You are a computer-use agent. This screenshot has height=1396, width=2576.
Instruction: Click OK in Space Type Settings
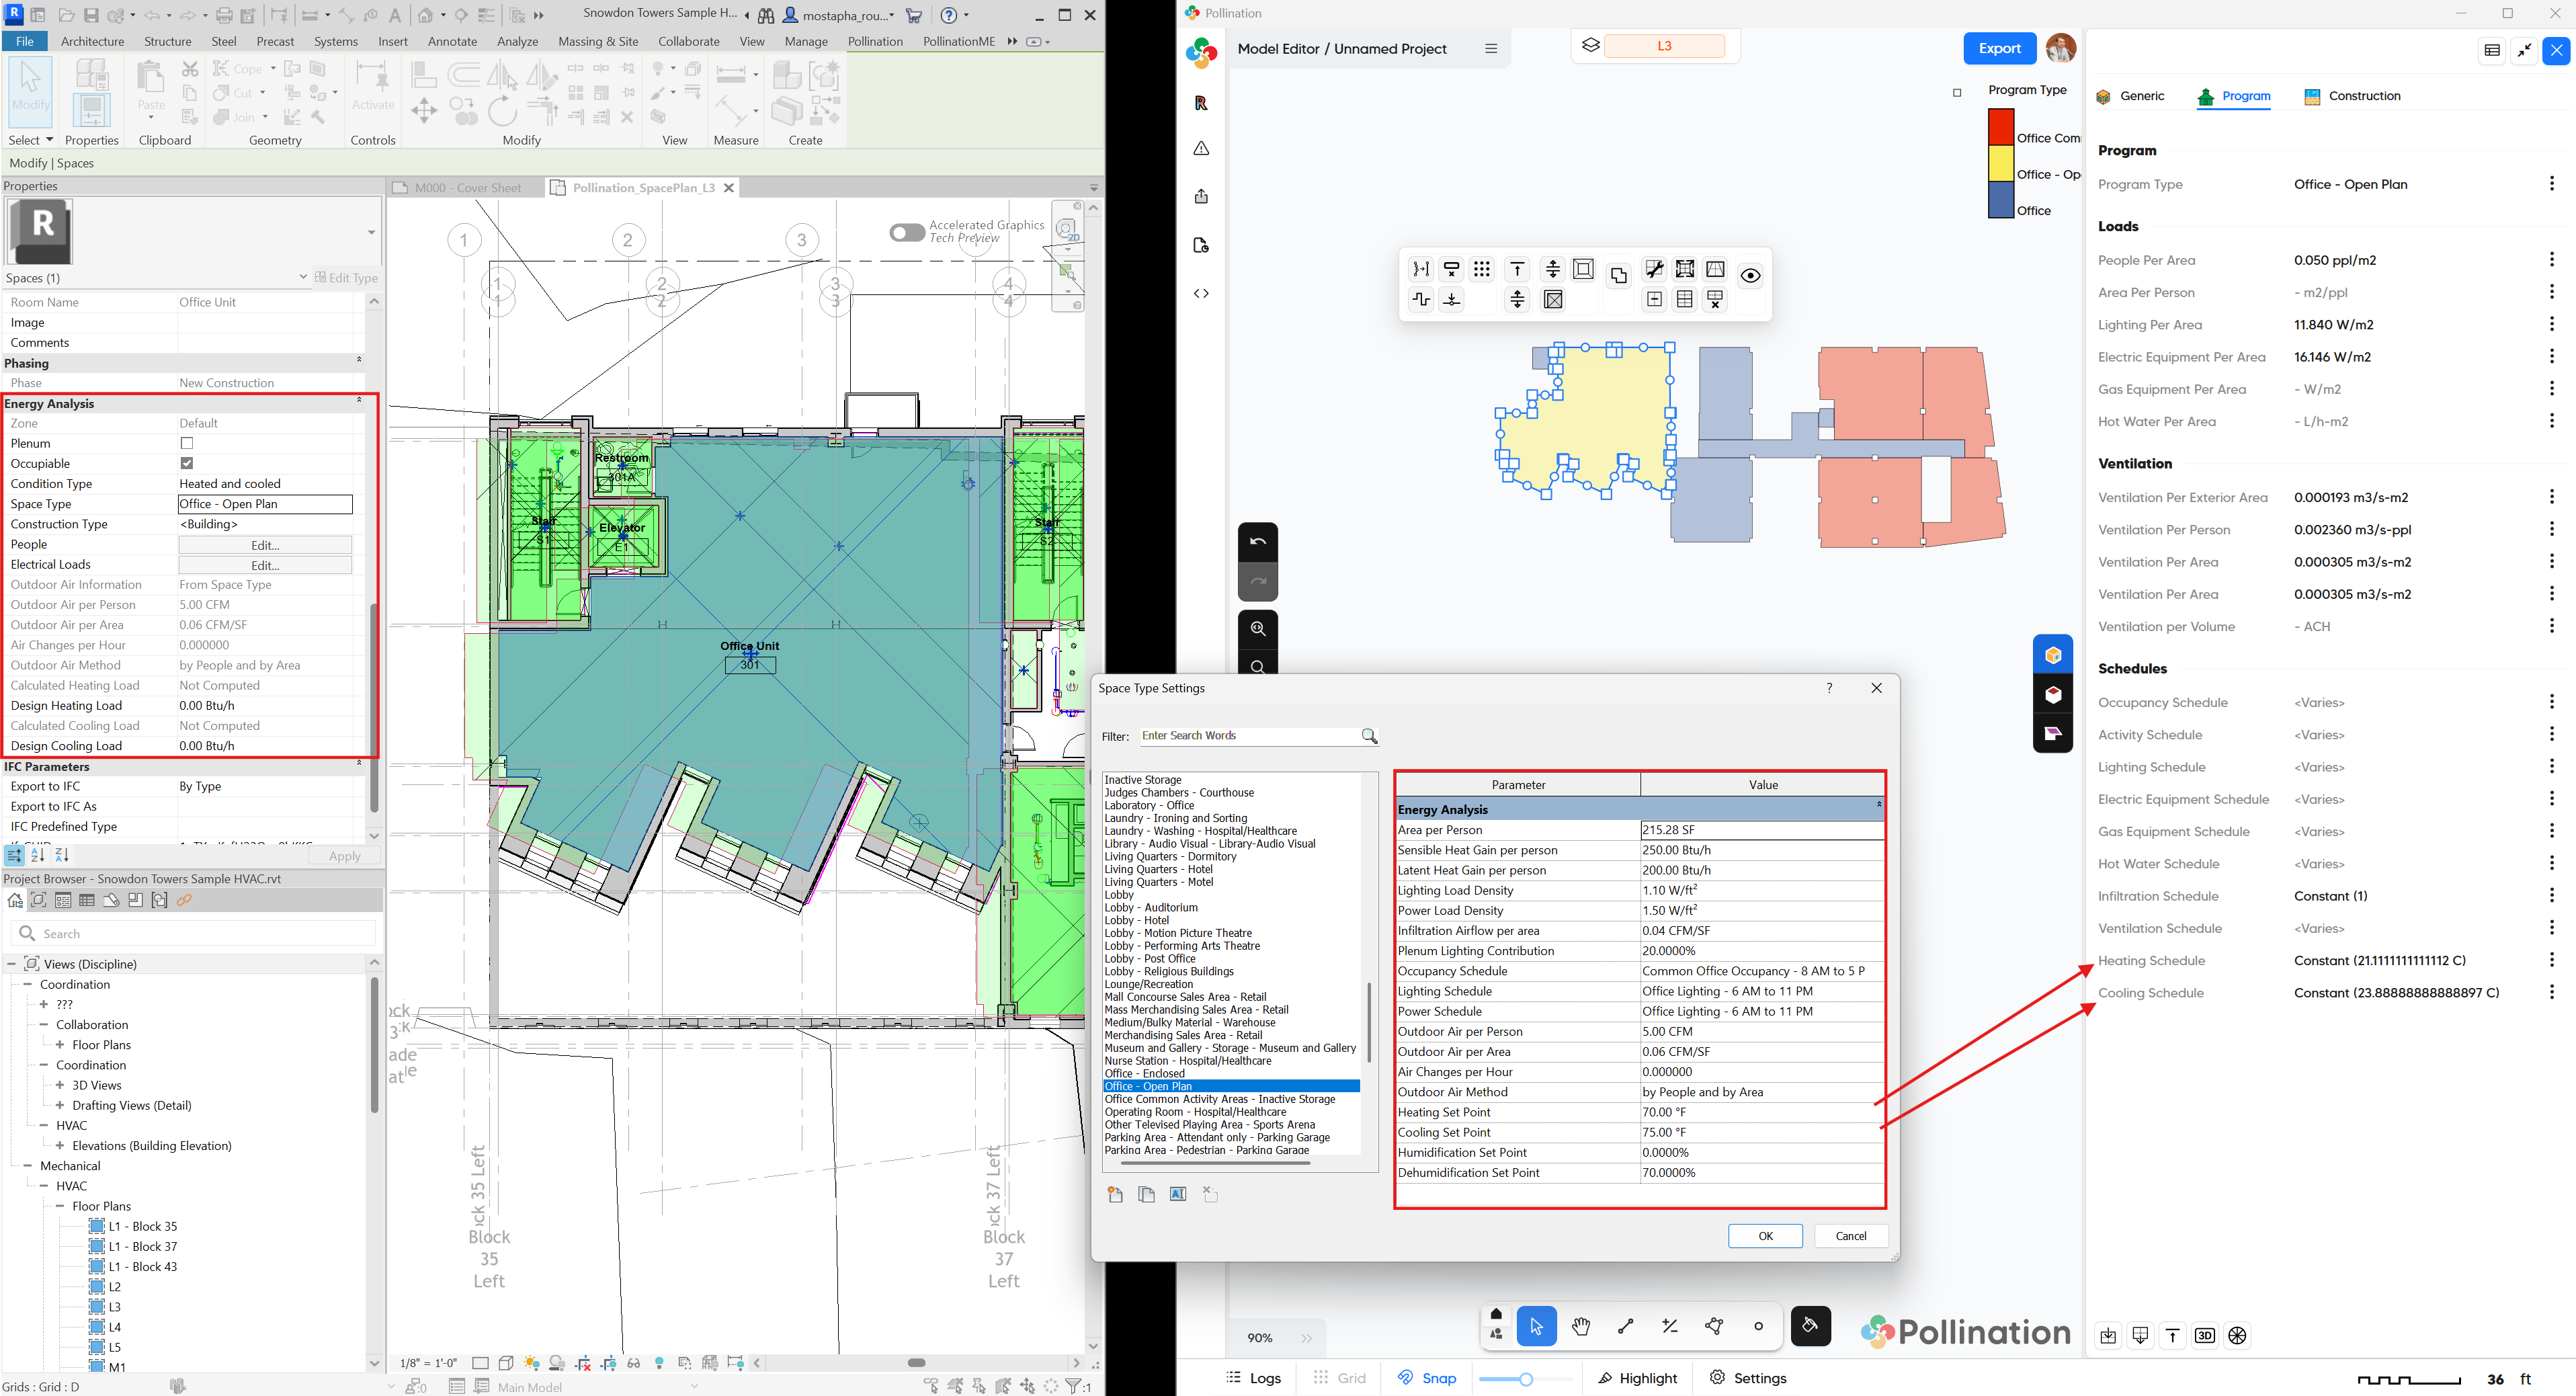[1765, 1236]
